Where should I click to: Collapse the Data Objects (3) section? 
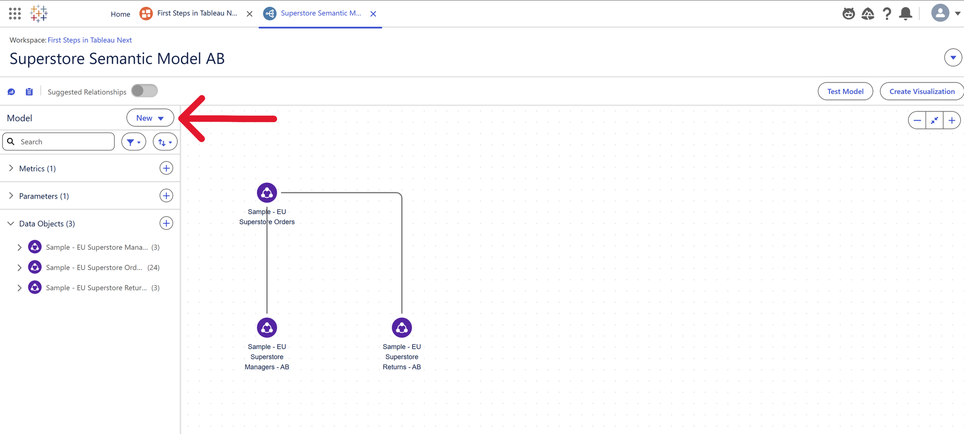click(x=11, y=223)
